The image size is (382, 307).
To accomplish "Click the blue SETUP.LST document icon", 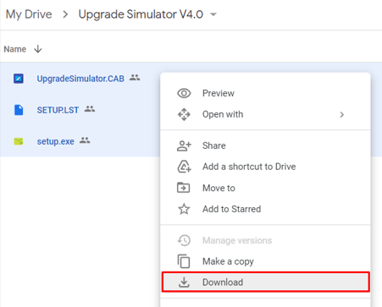I will [x=19, y=110].
